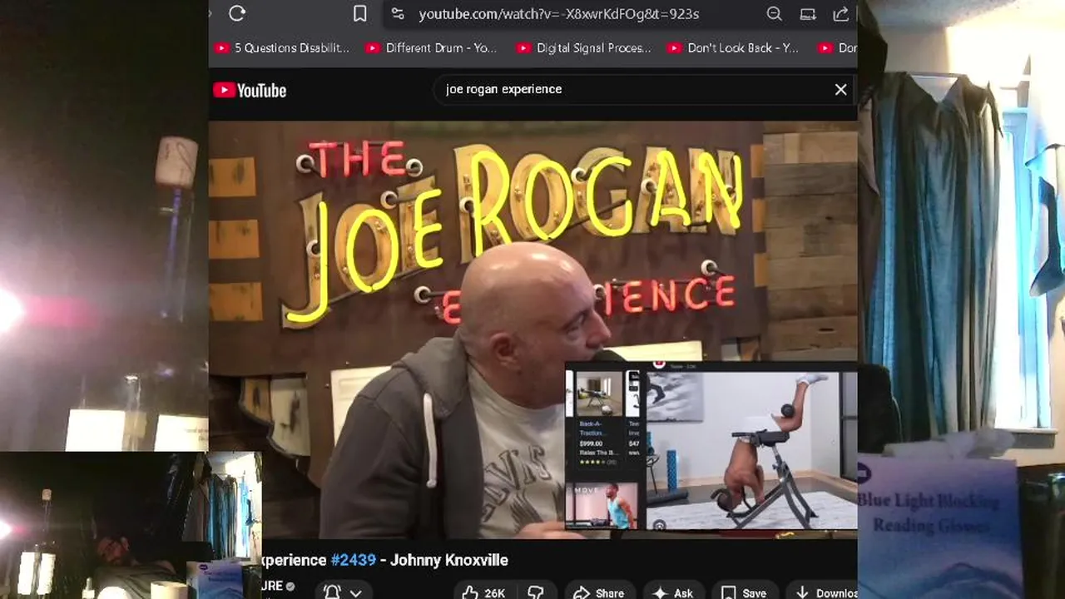
Task: Click the cast/screen icon in address bar
Action: [x=807, y=13]
